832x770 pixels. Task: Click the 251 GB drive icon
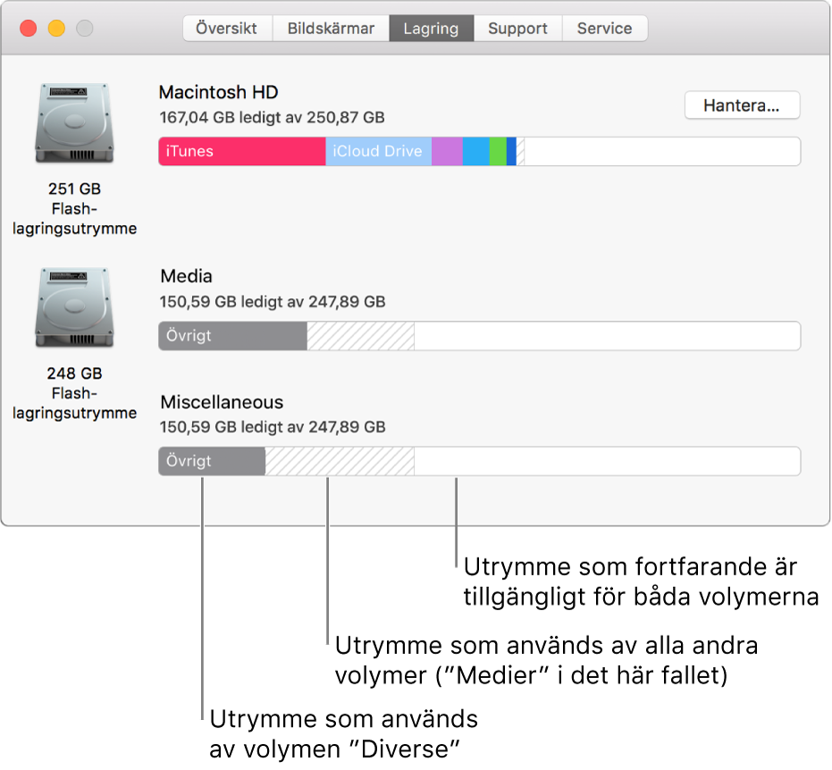pos(74,122)
